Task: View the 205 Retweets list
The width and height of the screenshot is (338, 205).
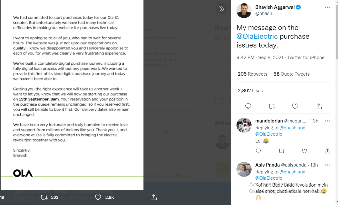Action: point(252,74)
